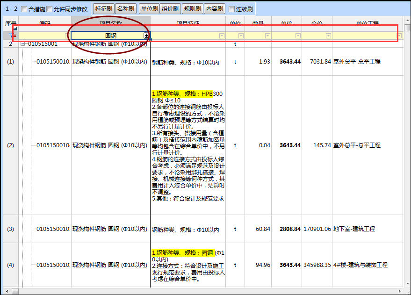Select the 内容刷 brush tool
This screenshot has height=295, width=411.
[x=214, y=8]
